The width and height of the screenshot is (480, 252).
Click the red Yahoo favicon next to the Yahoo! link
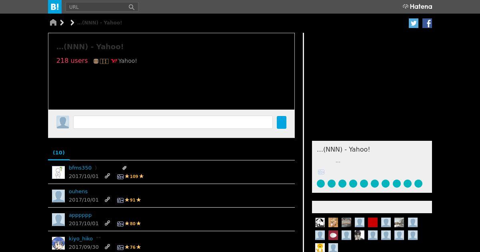pyautogui.click(x=114, y=61)
